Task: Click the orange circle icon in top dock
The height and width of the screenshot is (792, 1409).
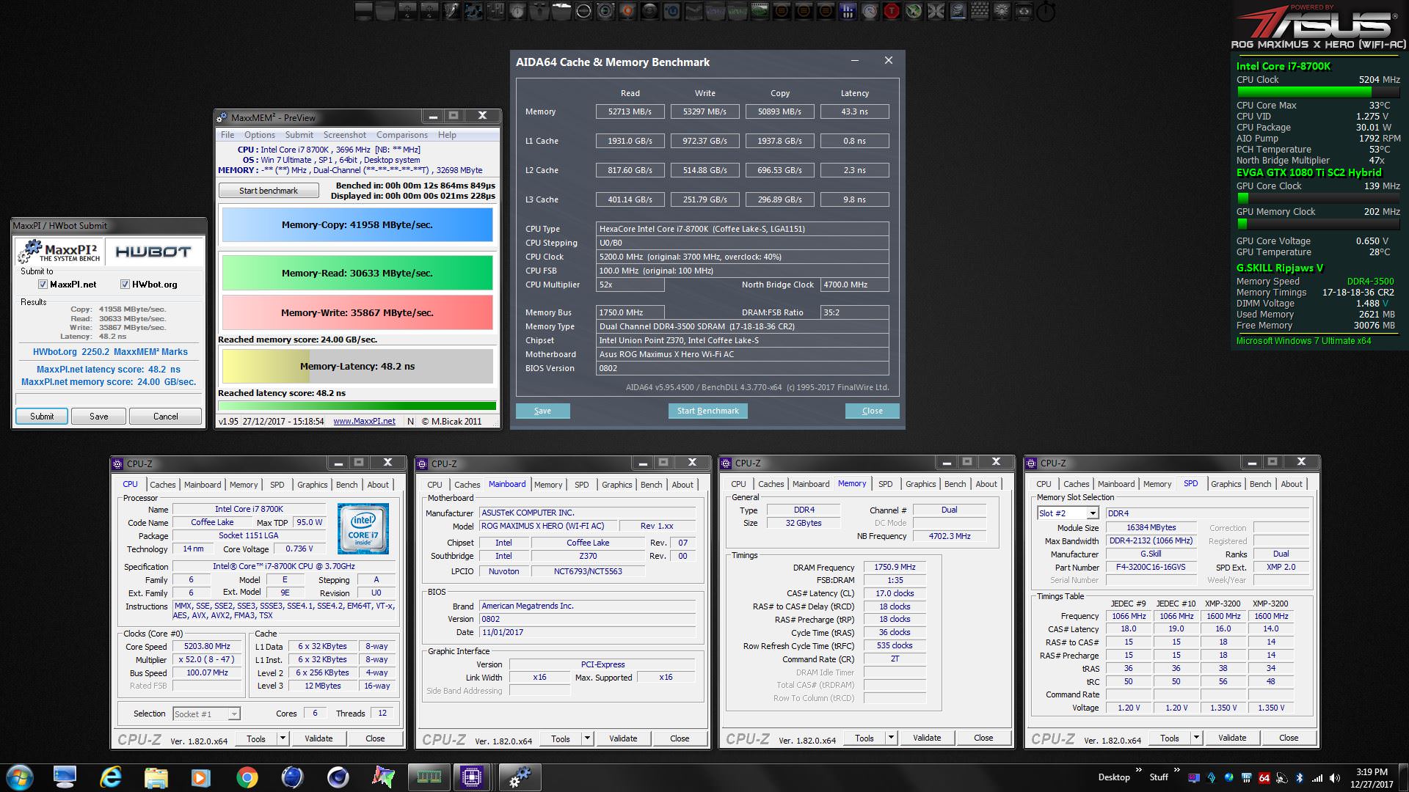Action: (627, 11)
